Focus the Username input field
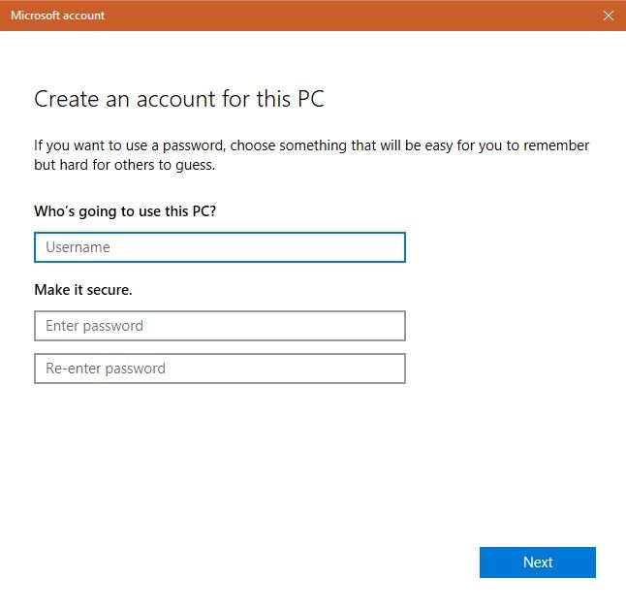Viewport: 626px width, 610px height. pos(219,247)
